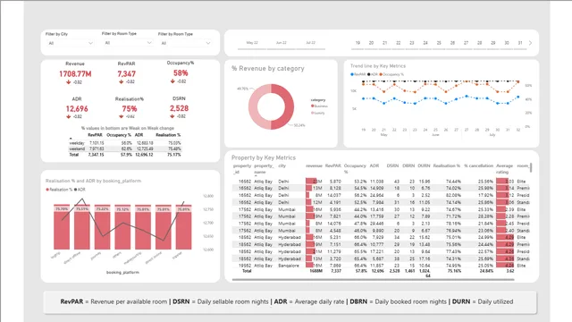
Task: Click the 28.28% cancellation cell
Action: [x=485, y=216]
